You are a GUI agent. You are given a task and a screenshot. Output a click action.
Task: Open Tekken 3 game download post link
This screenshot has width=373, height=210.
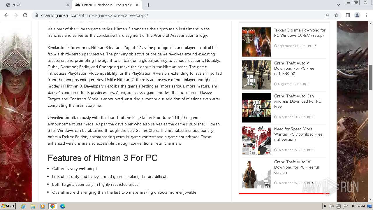pos(300,33)
